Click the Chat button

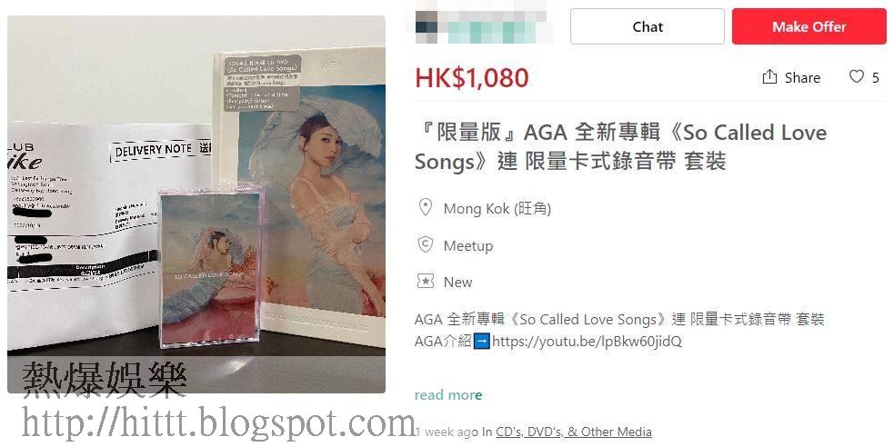point(648,26)
